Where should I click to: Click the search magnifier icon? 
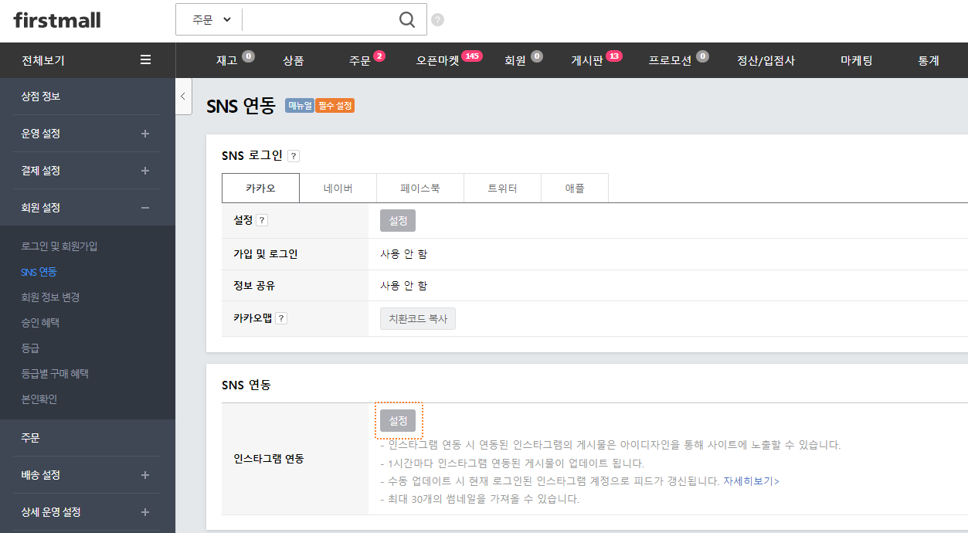[x=407, y=19]
